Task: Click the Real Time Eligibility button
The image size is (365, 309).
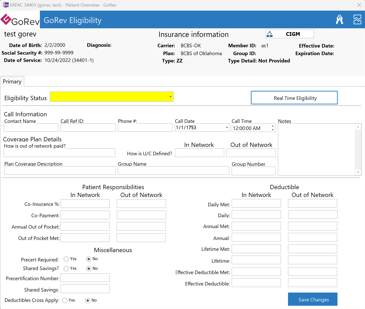Action: (x=294, y=98)
